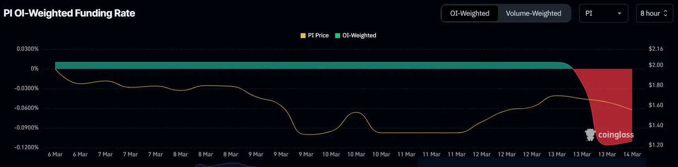Screen dimensions: 678x167
Task: Click the coinglass watermark text
Action: [616, 135]
